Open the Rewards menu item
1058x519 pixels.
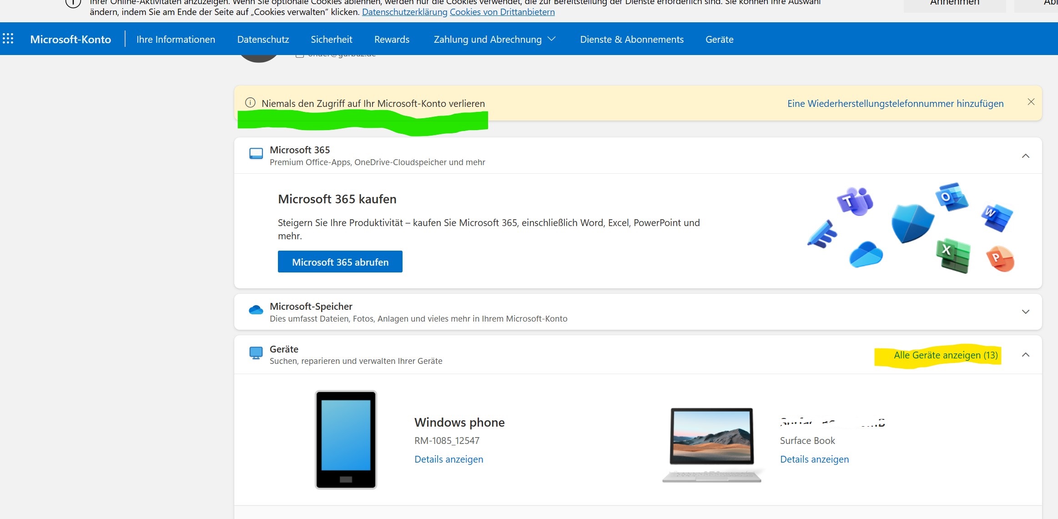[392, 39]
